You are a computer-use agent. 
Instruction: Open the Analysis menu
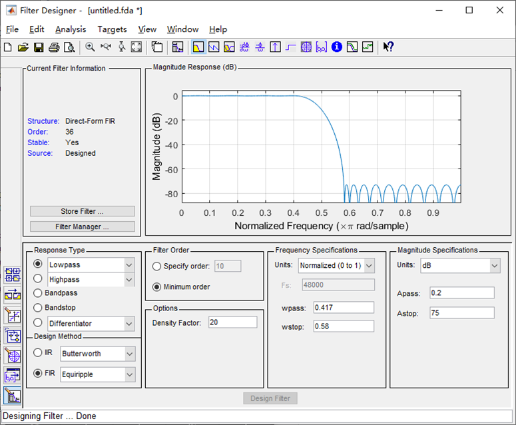tap(71, 29)
